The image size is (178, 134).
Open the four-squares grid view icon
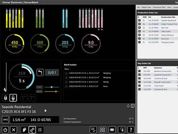(103, 130)
